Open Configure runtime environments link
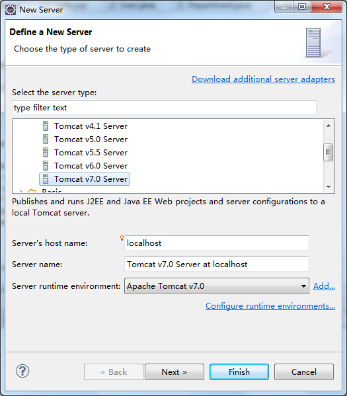 [x=270, y=306]
